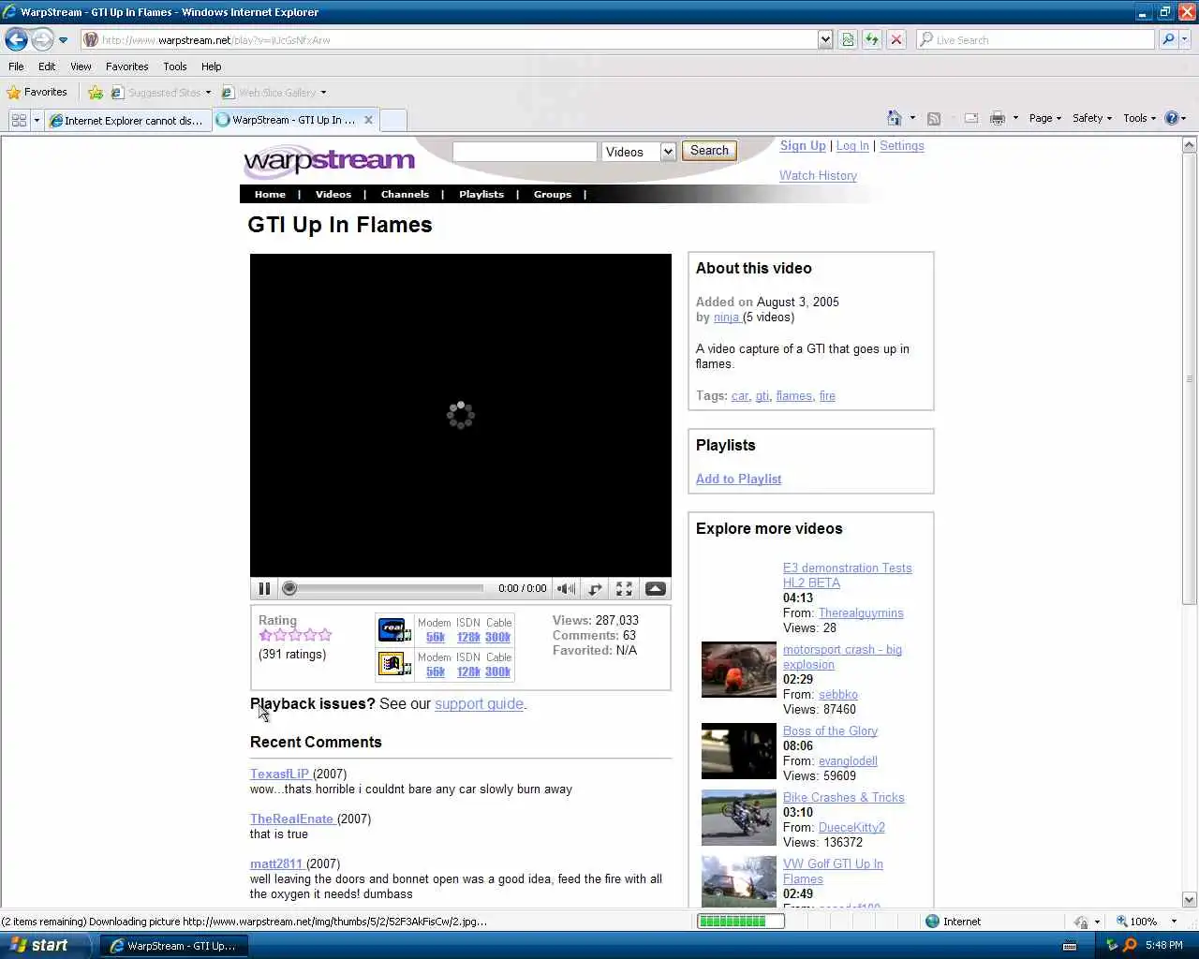Click the page scroll-down arrow
The image size is (1199, 959).
pos(1190,899)
